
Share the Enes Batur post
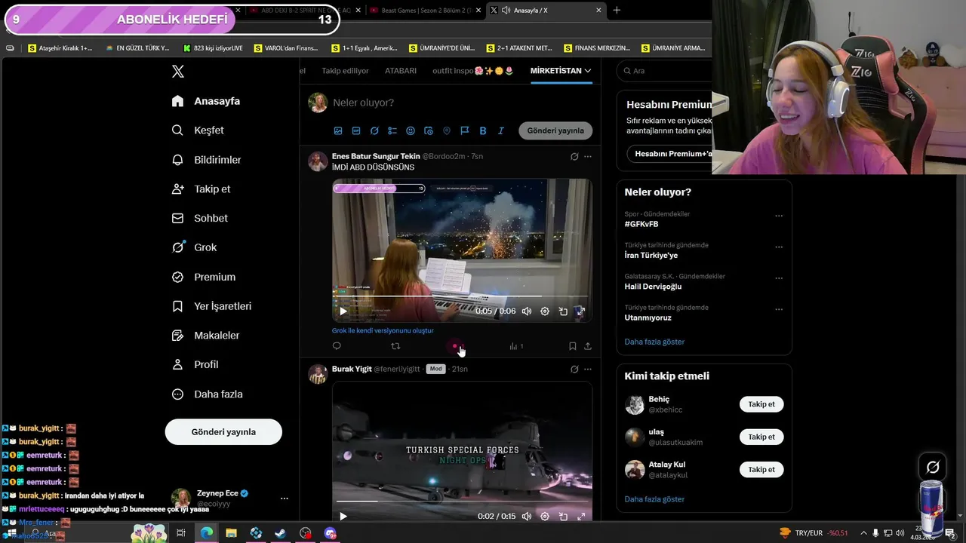click(588, 346)
